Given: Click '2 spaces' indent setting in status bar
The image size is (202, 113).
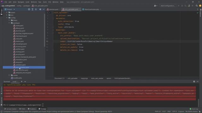Looking at the screenshot, I should pyautogui.click(x=181, y=112).
